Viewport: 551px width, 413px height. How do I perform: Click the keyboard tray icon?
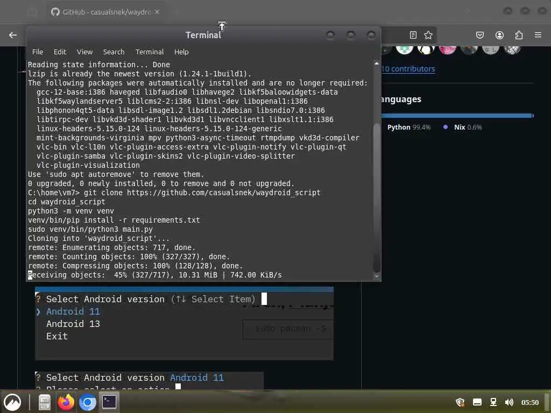(477, 402)
